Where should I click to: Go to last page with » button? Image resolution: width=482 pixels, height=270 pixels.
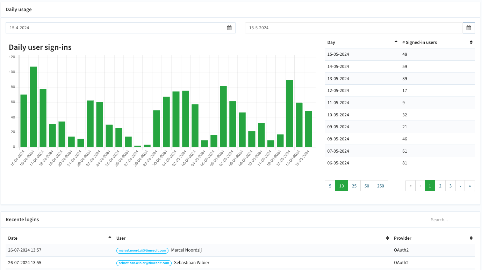[x=470, y=186]
